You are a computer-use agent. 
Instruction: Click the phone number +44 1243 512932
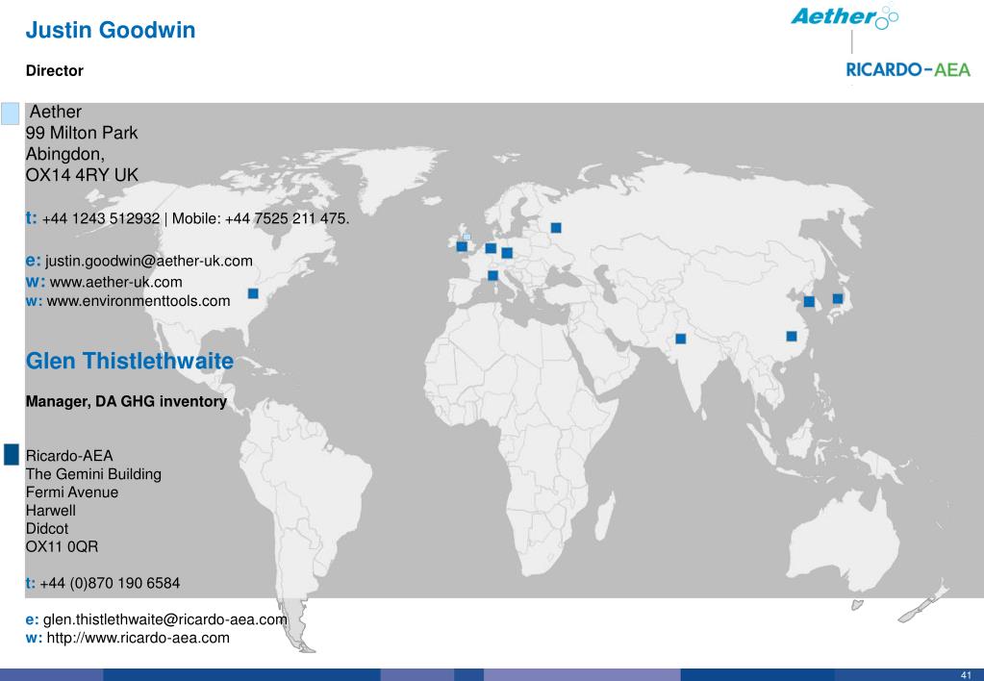101,219
